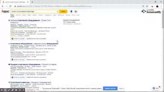164x92 pixels.
Task: Click the Screencastify logo watermark link
Action: pyautogui.click(x=151, y=11)
